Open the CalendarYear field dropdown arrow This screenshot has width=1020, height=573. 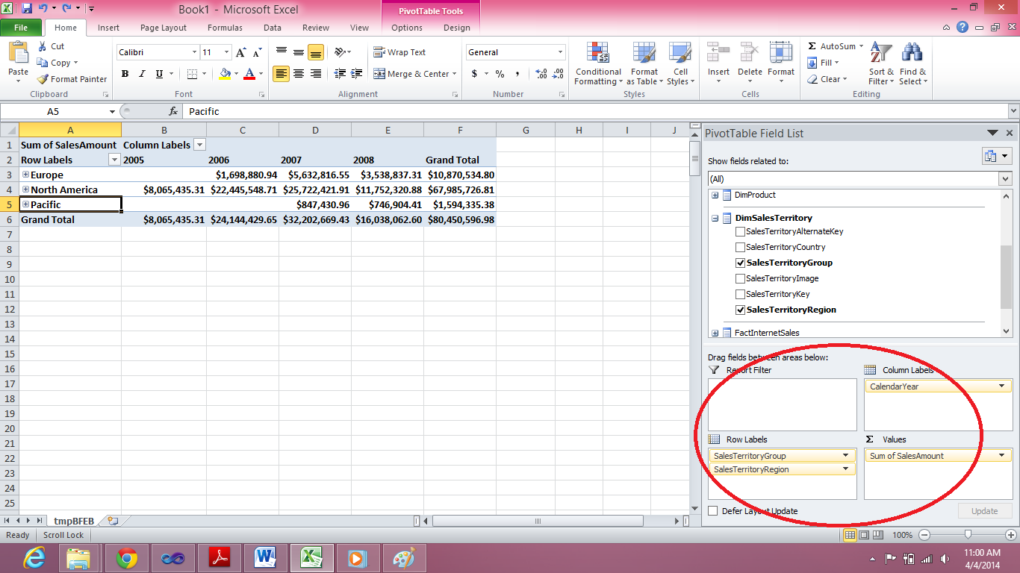point(1001,386)
